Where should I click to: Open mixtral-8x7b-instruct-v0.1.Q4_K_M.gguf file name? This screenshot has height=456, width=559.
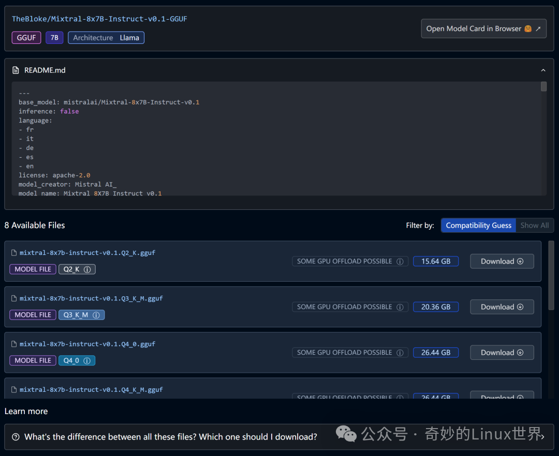click(91, 389)
